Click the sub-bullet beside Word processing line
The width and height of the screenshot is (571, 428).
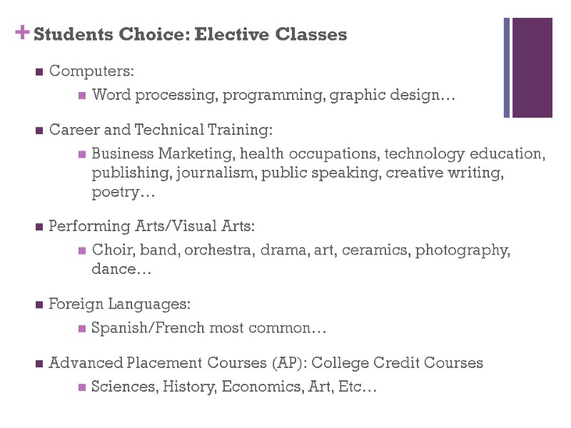point(82,95)
